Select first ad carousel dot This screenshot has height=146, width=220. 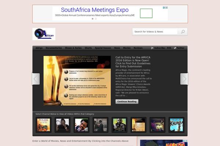point(93,19)
